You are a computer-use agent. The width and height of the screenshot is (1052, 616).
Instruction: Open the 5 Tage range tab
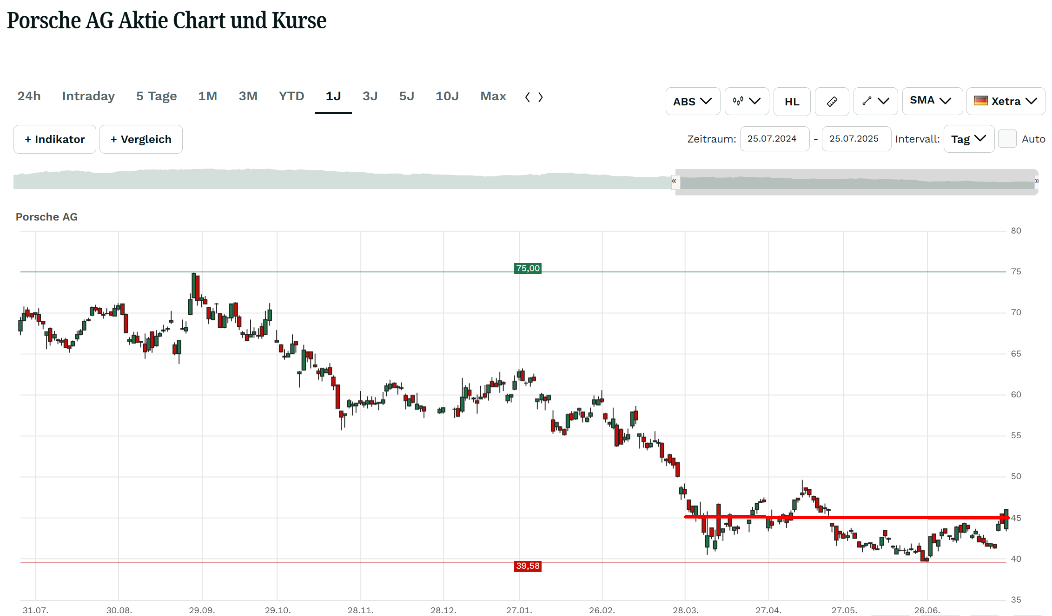[156, 96]
